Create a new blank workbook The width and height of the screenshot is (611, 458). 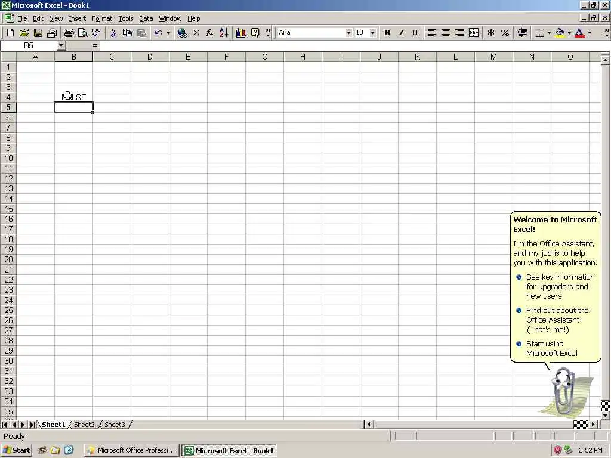click(10, 33)
